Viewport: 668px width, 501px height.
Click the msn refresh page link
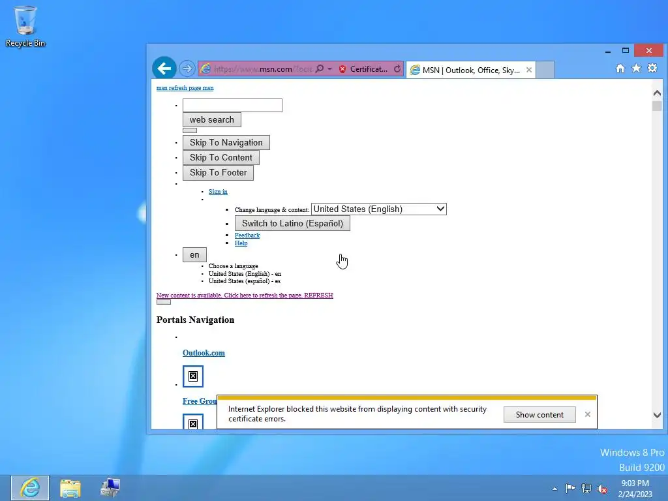click(185, 88)
